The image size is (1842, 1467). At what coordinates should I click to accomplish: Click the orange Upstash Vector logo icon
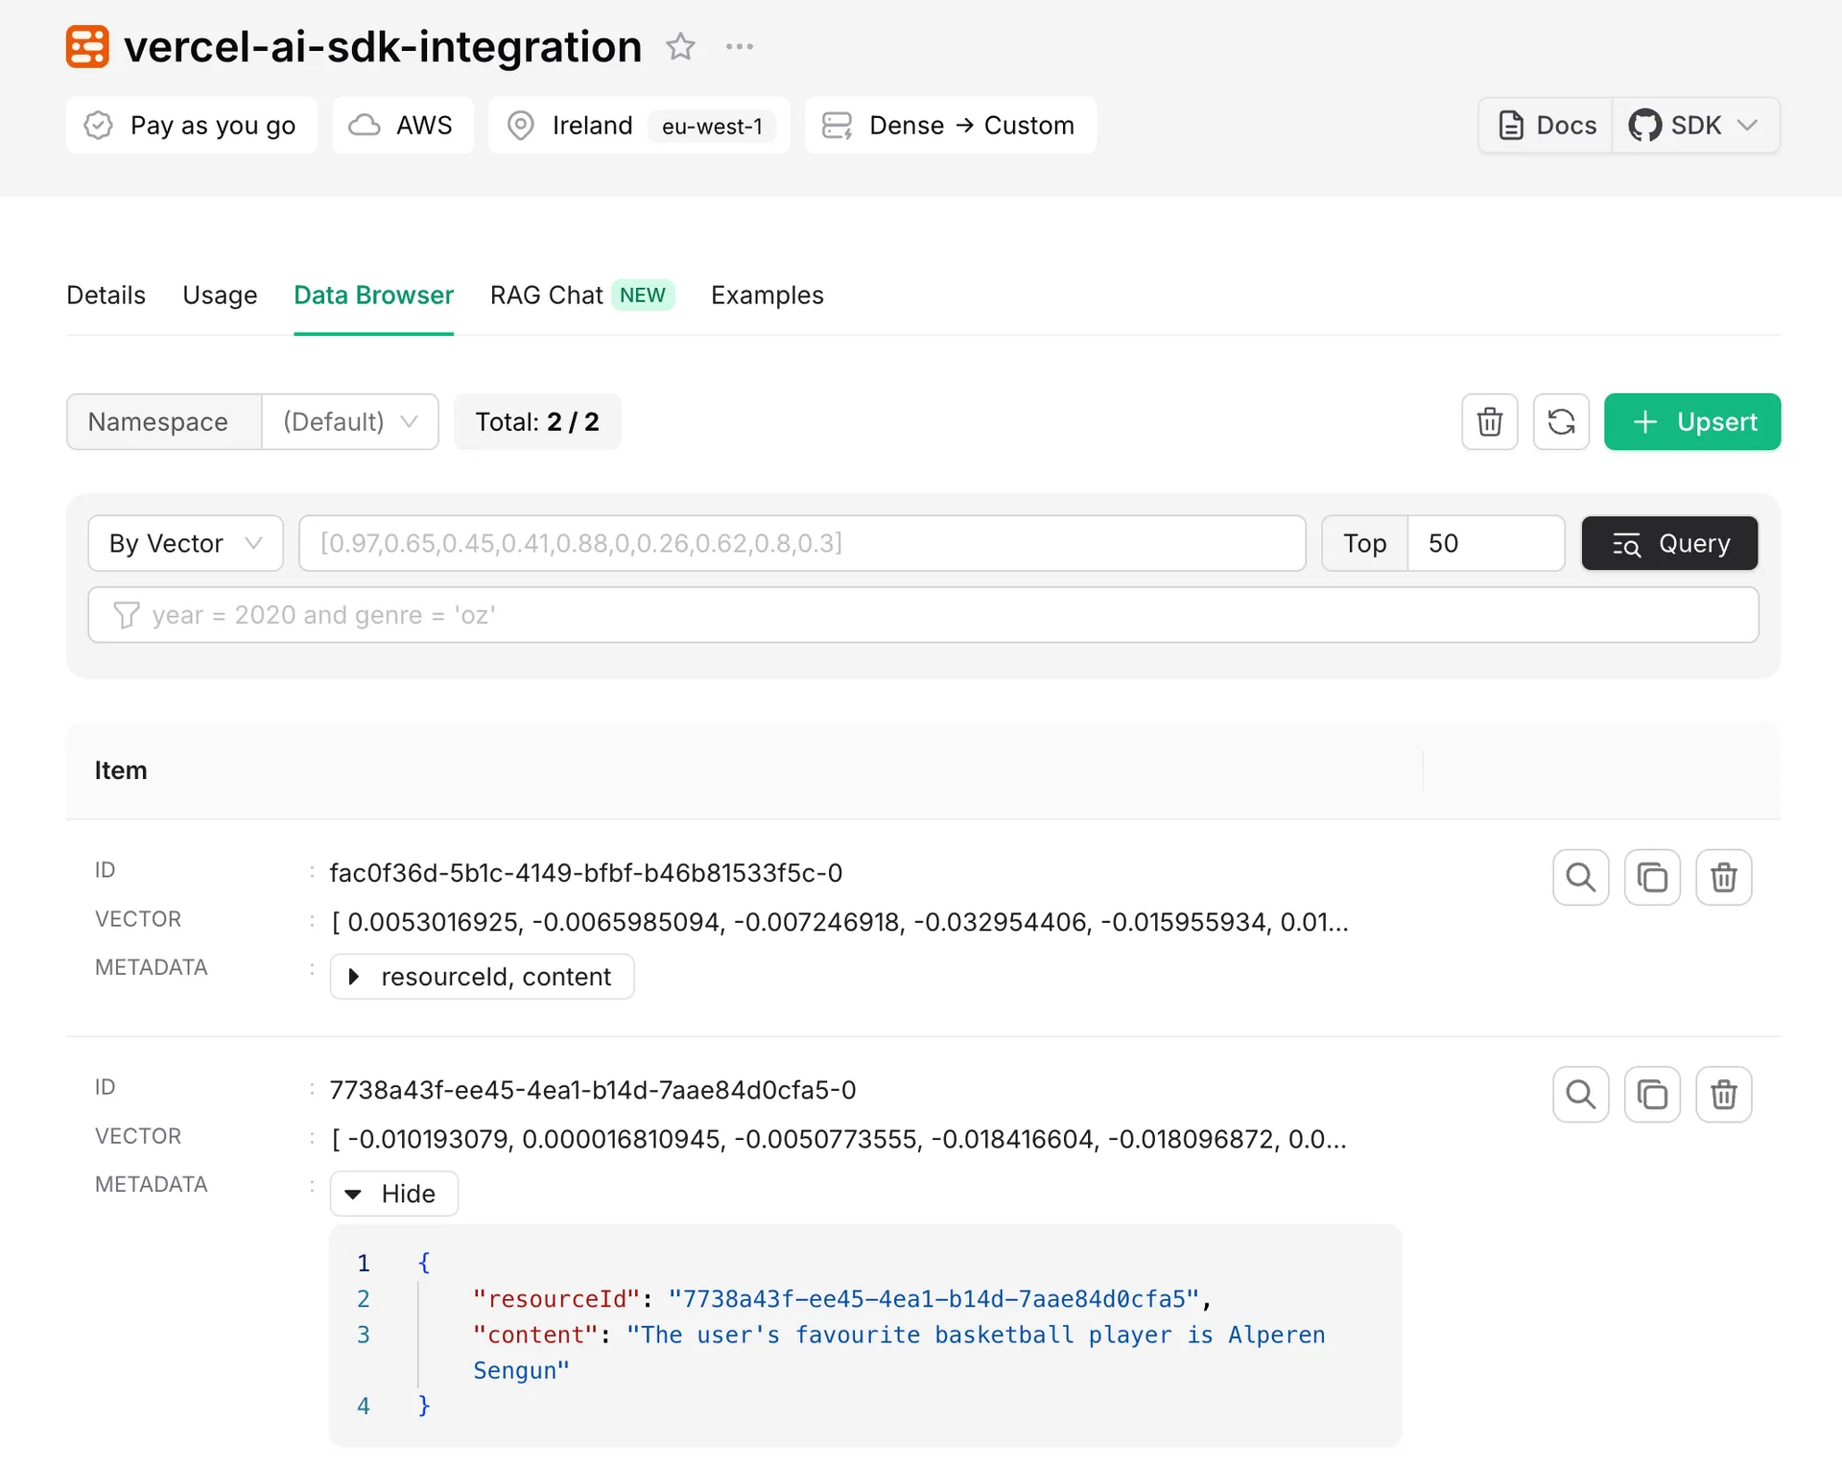(87, 47)
